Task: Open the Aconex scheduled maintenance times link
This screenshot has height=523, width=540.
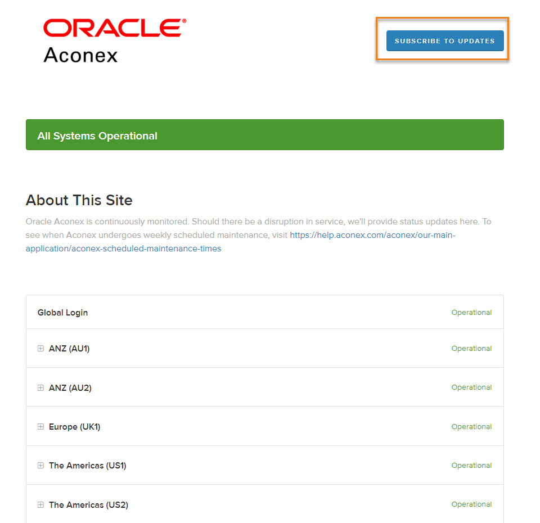Action: (x=240, y=242)
